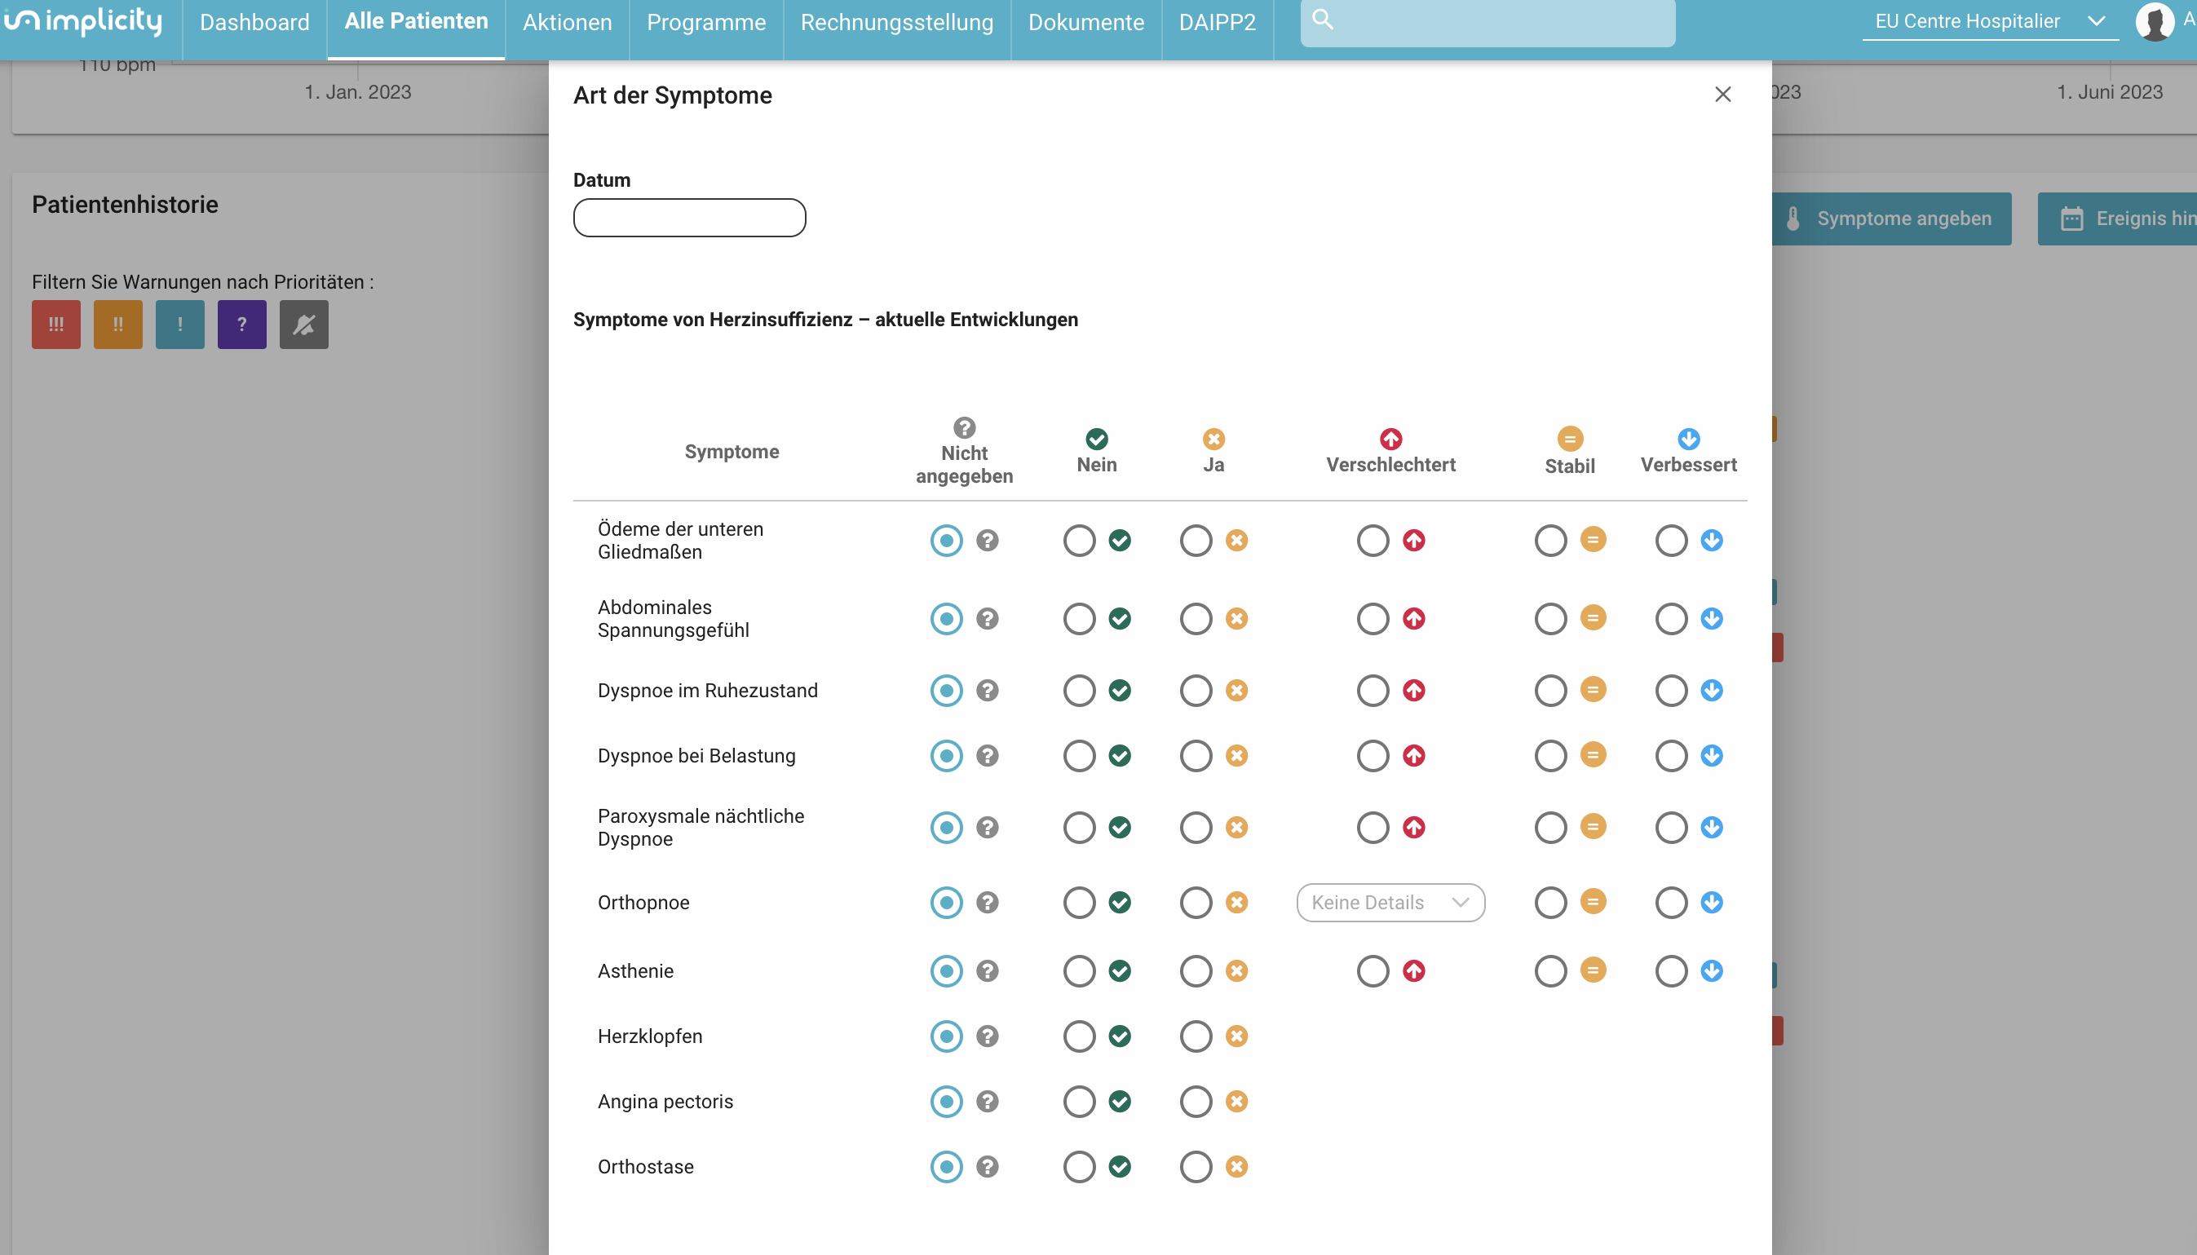
Task: Filter warnings by orange double-exclamation priority
Action: point(118,324)
